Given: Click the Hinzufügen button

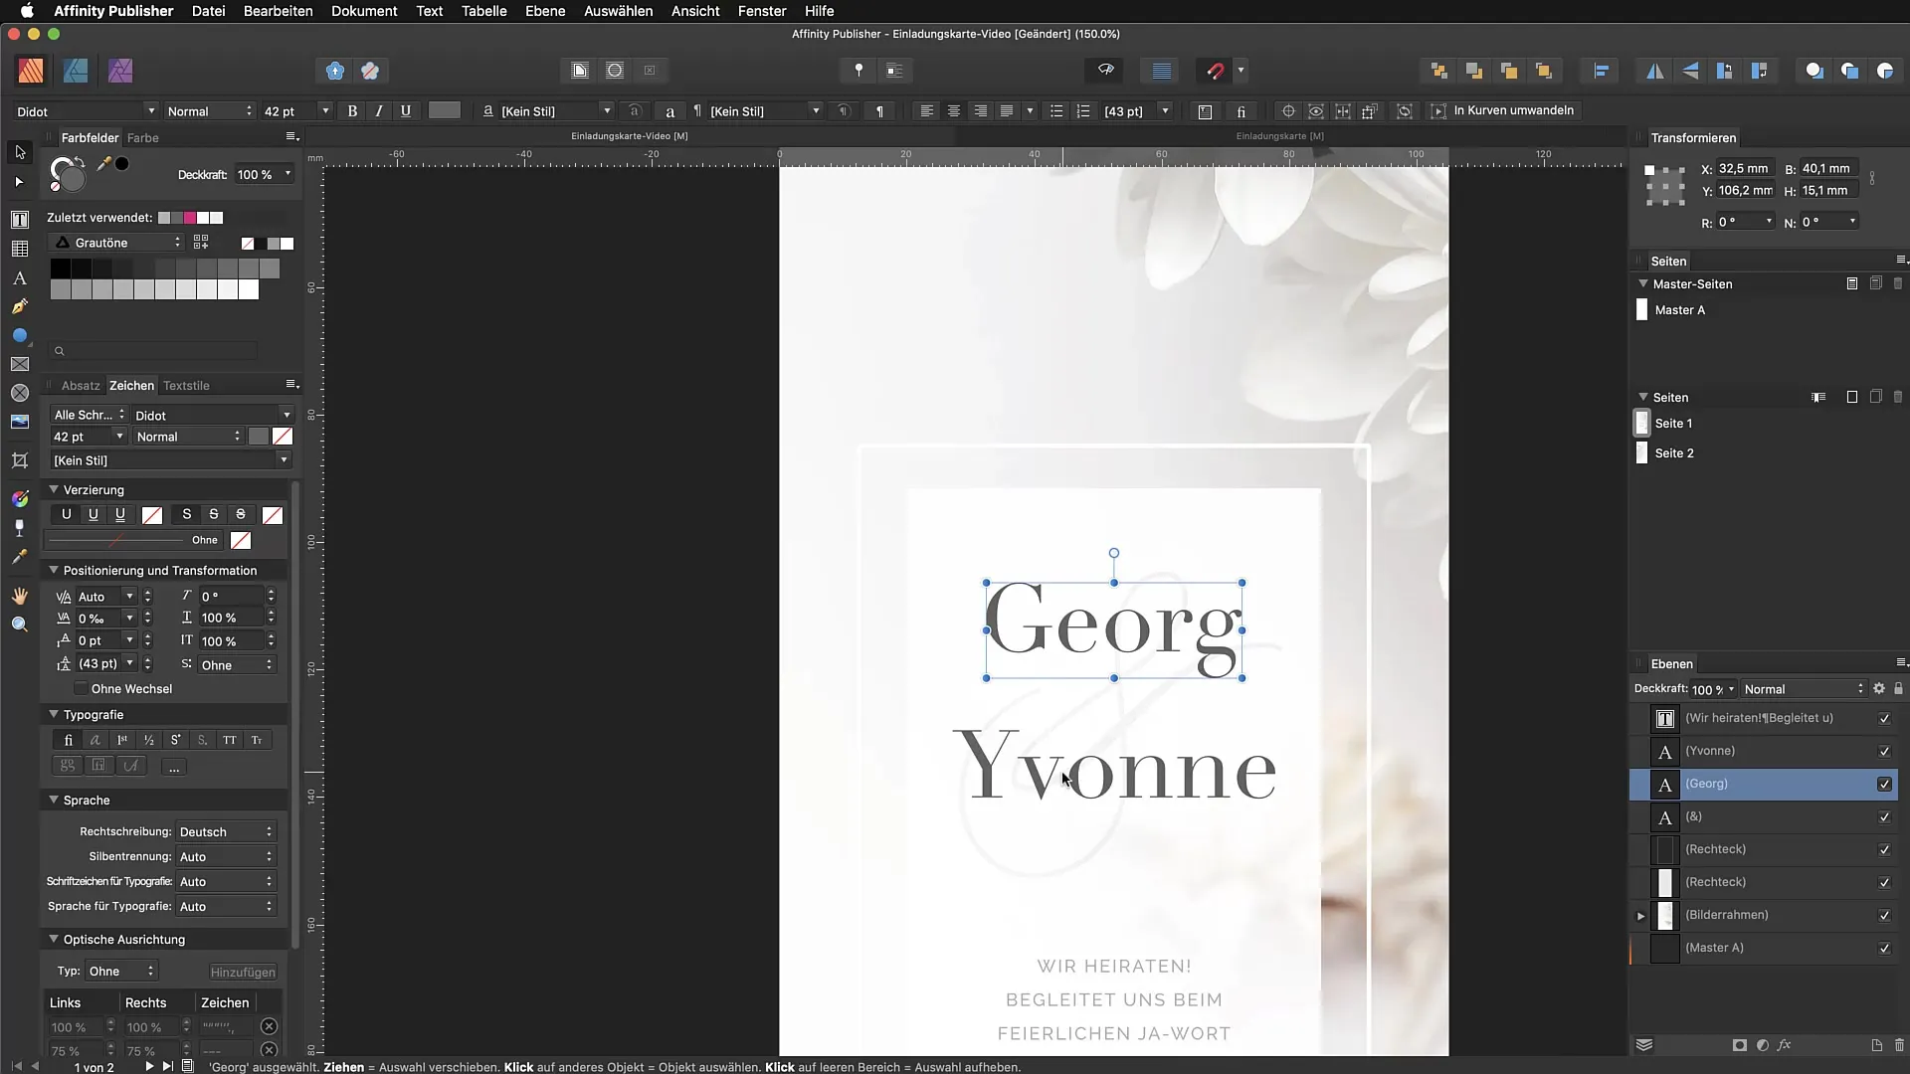Looking at the screenshot, I should pos(243,972).
